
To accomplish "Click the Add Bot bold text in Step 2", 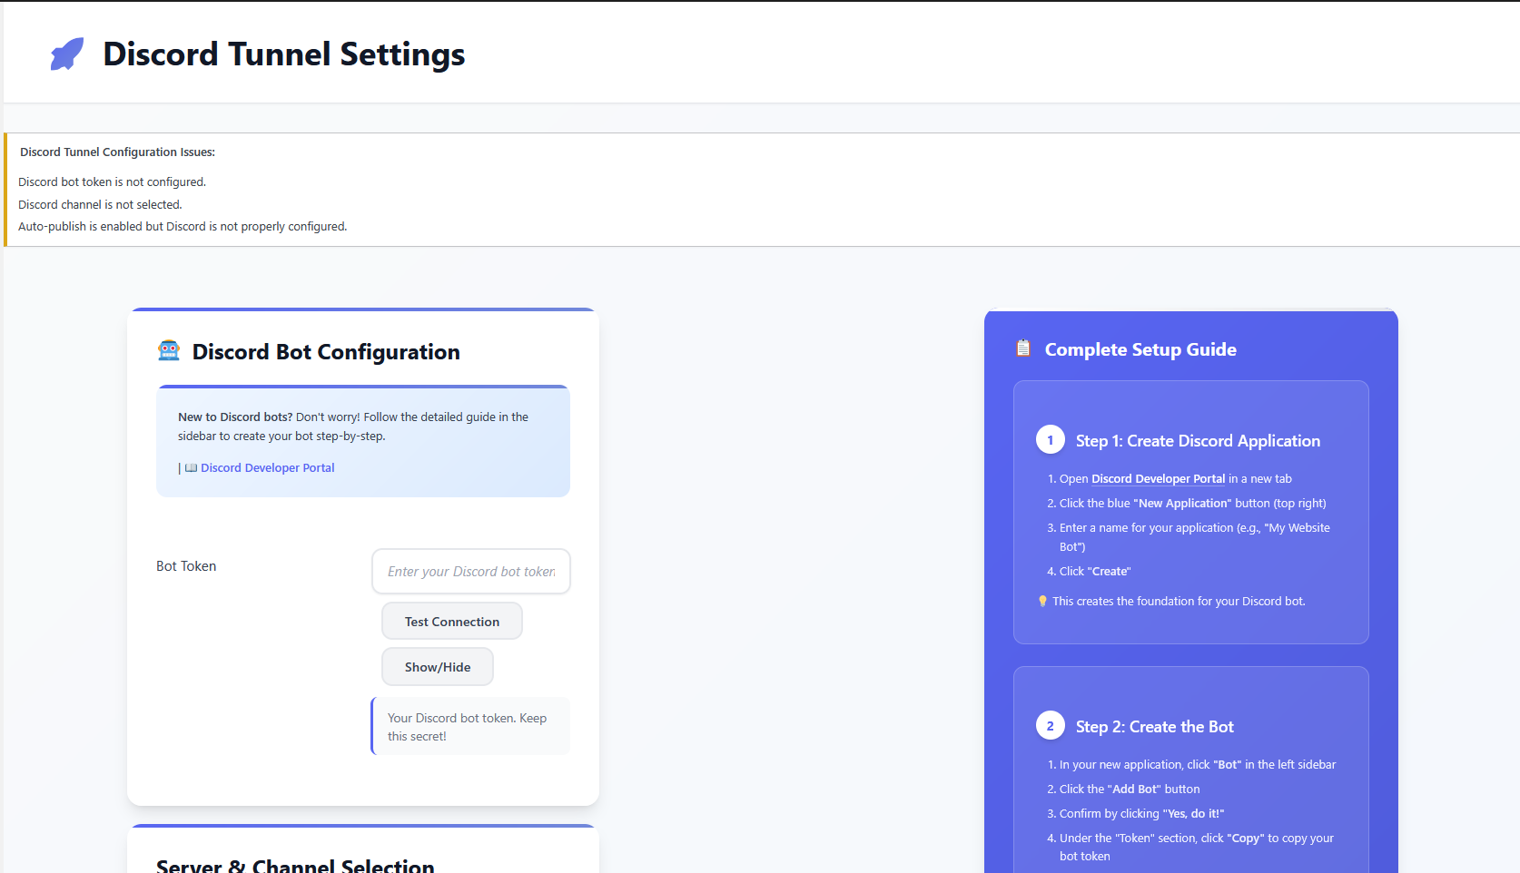I will point(1135,789).
